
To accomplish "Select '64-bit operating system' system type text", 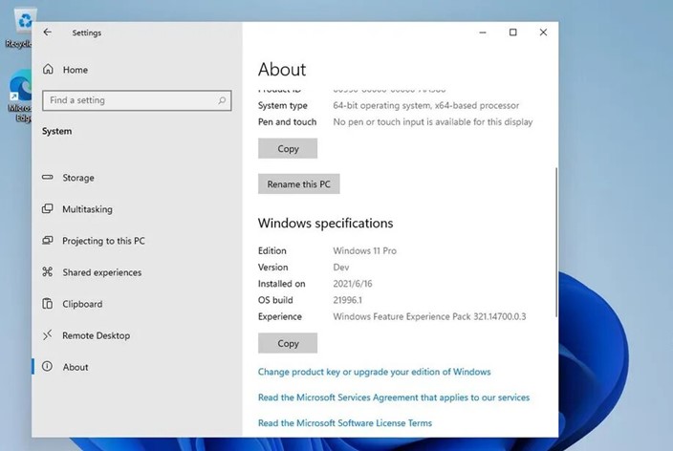I will coord(426,105).
